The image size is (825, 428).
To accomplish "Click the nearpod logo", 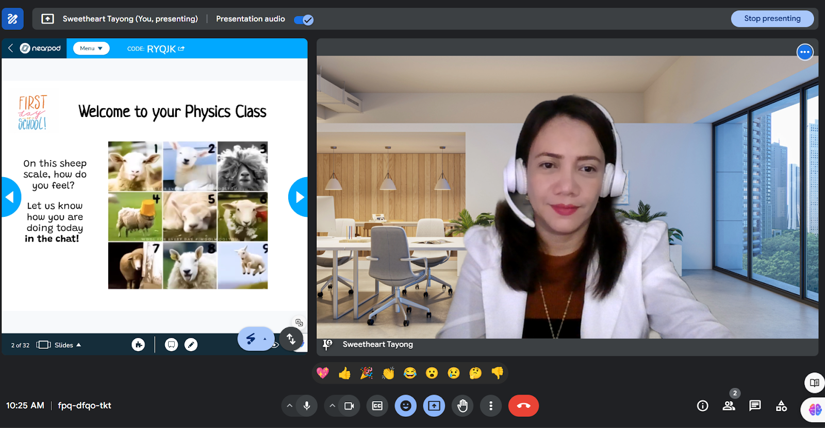I will [x=40, y=48].
